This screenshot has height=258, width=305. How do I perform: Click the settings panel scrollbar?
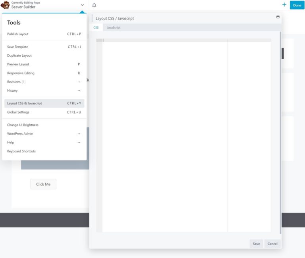point(280,133)
